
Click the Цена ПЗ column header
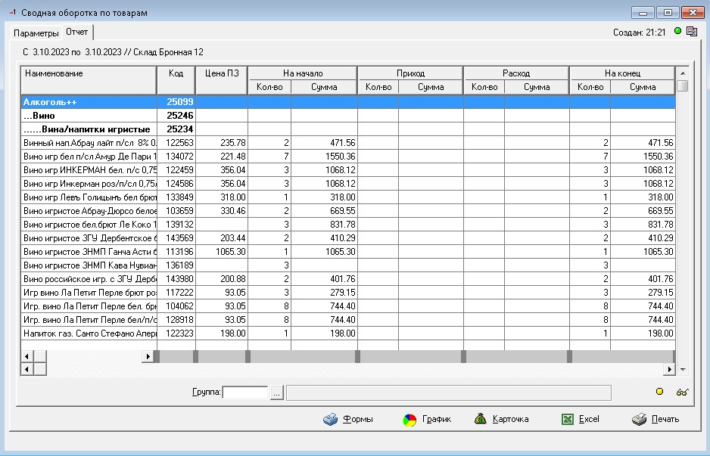coord(222,73)
